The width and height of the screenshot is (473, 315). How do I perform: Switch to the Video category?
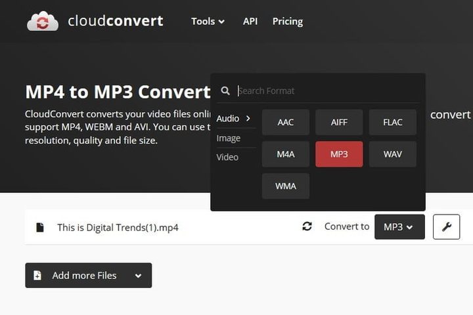(227, 157)
